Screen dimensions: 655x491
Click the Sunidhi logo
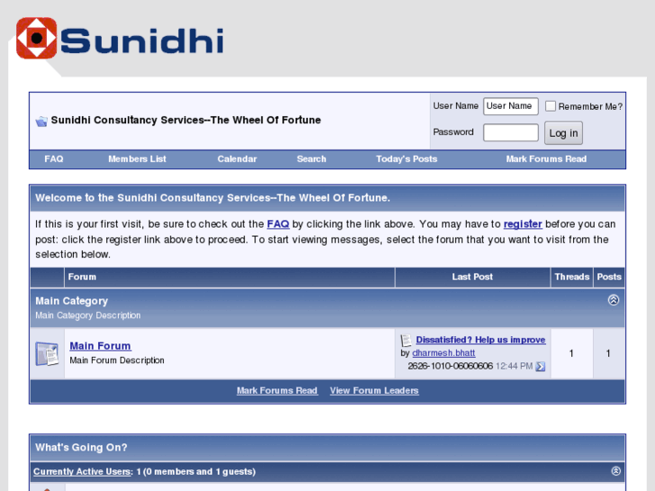click(120, 38)
